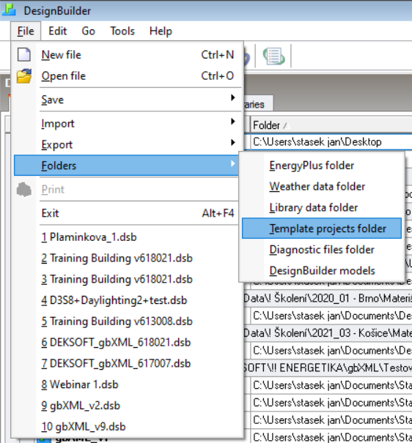Image resolution: width=412 pixels, height=443 pixels.
Task: Open the Help menu
Action: click(161, 31)
